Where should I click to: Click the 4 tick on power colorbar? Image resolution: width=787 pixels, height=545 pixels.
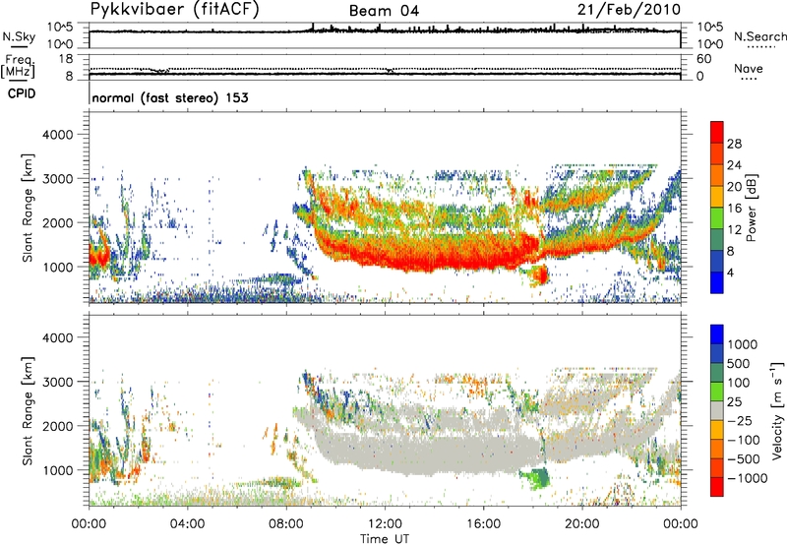click(x=730, y=272)
